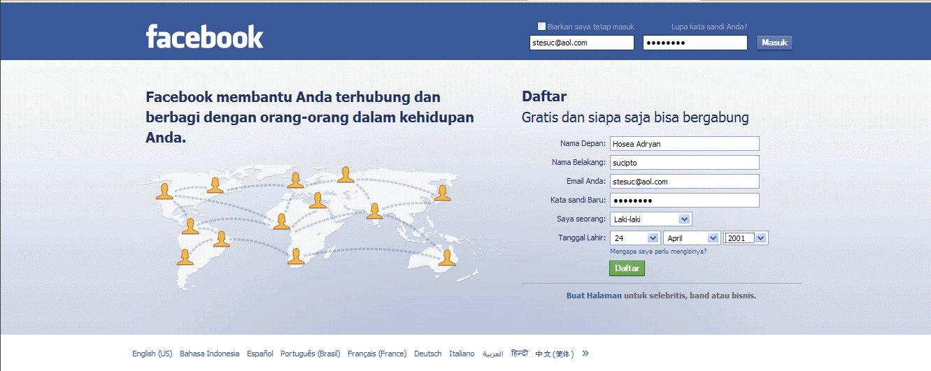Switch language to Bahasa Indonesia

pyautogui.click(x=209, y=354)
